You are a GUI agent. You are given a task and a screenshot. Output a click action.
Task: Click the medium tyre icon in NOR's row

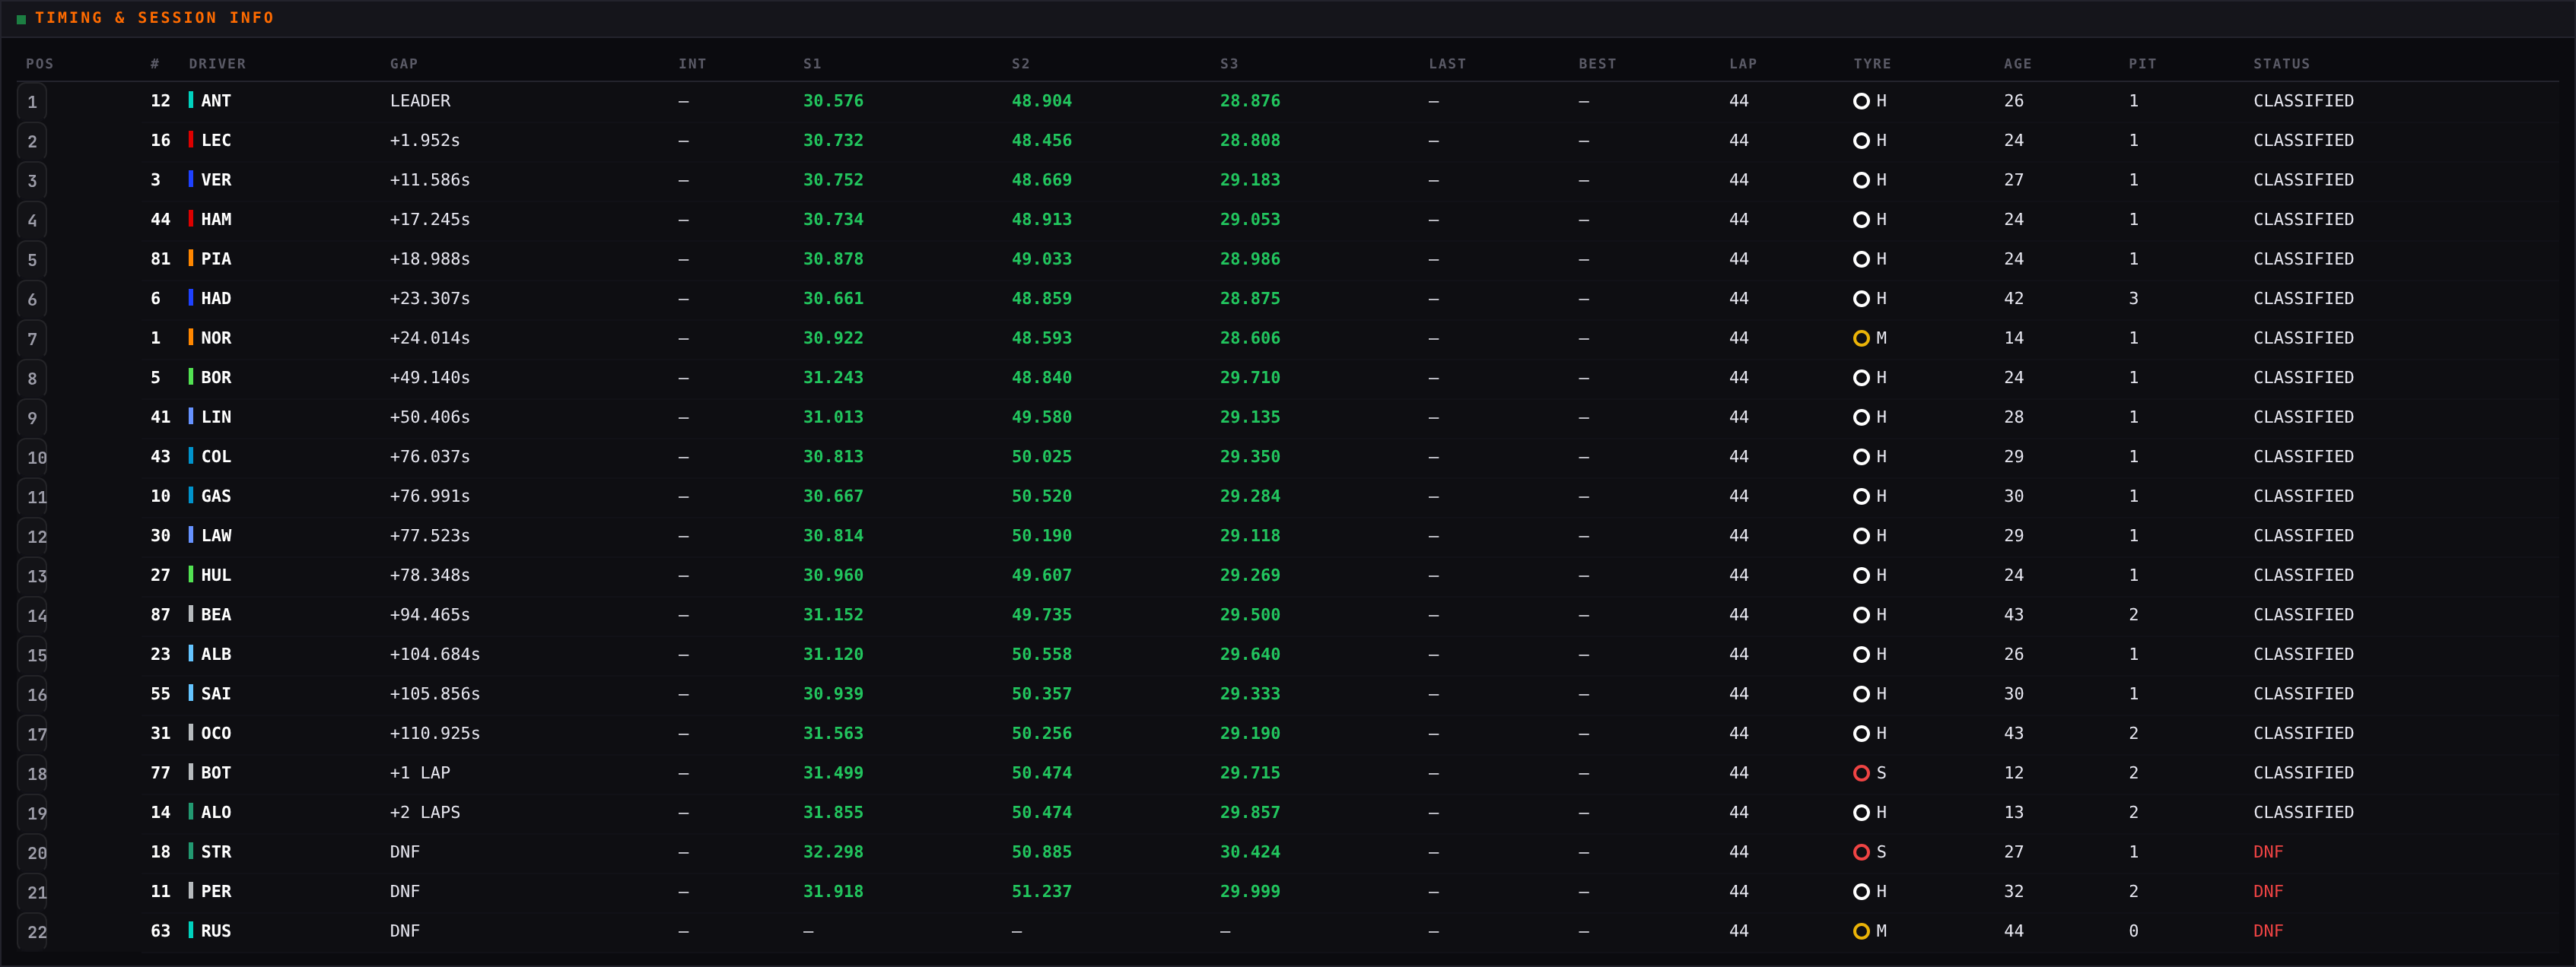1861,338
